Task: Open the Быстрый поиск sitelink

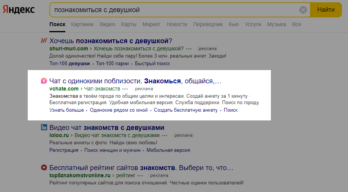Action: coord(152,64)
